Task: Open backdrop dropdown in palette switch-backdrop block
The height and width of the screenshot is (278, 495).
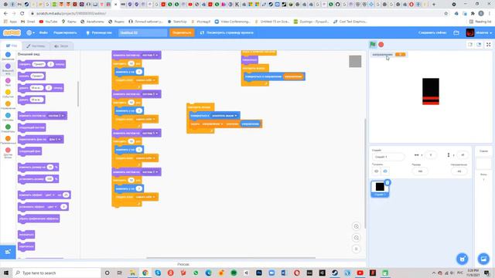Action: point(60,139)
